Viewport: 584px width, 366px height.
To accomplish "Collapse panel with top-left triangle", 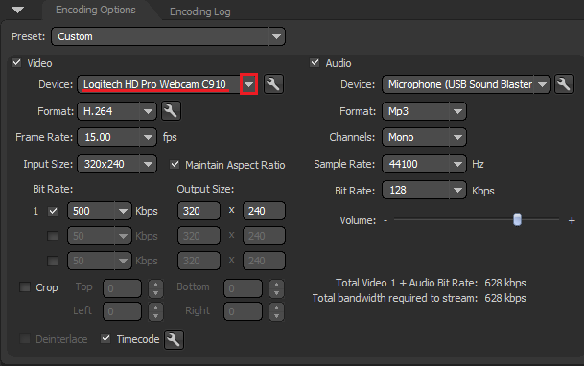I will [17, 10].
